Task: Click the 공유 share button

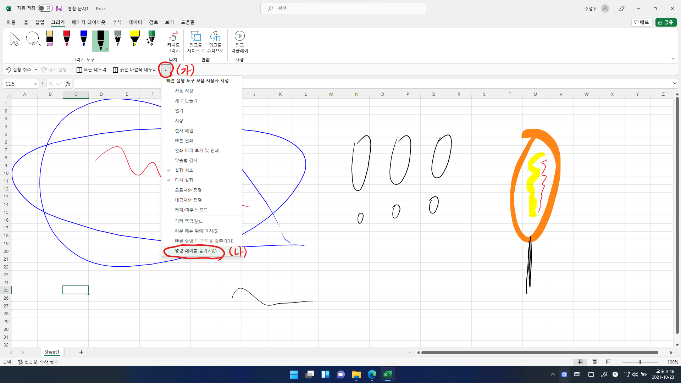Action: click(x=666, y=22)
